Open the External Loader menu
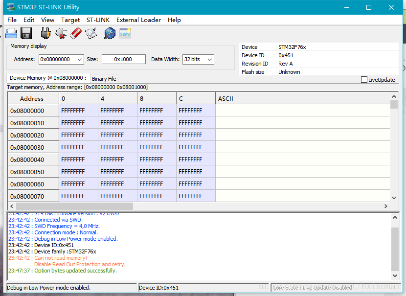 138,20
